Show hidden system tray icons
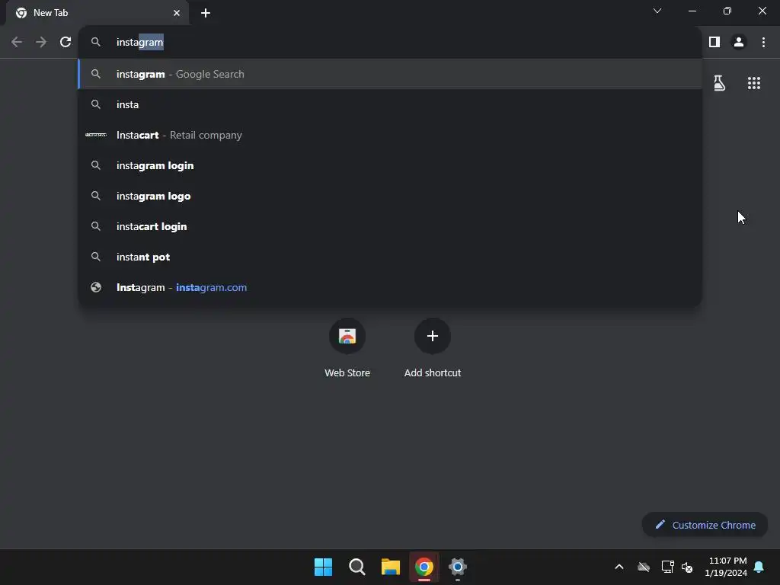Screen dimensions: 780x585 619,567
